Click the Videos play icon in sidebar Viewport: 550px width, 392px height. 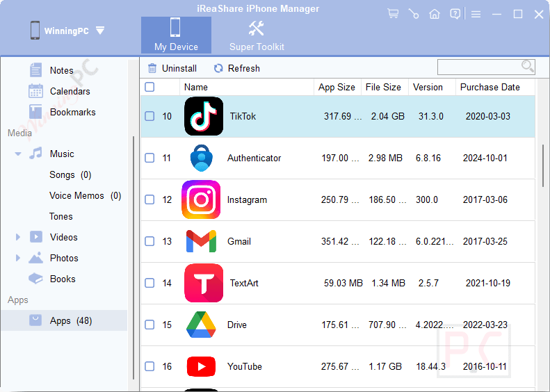pyautogui.click(x=35, y=237)
